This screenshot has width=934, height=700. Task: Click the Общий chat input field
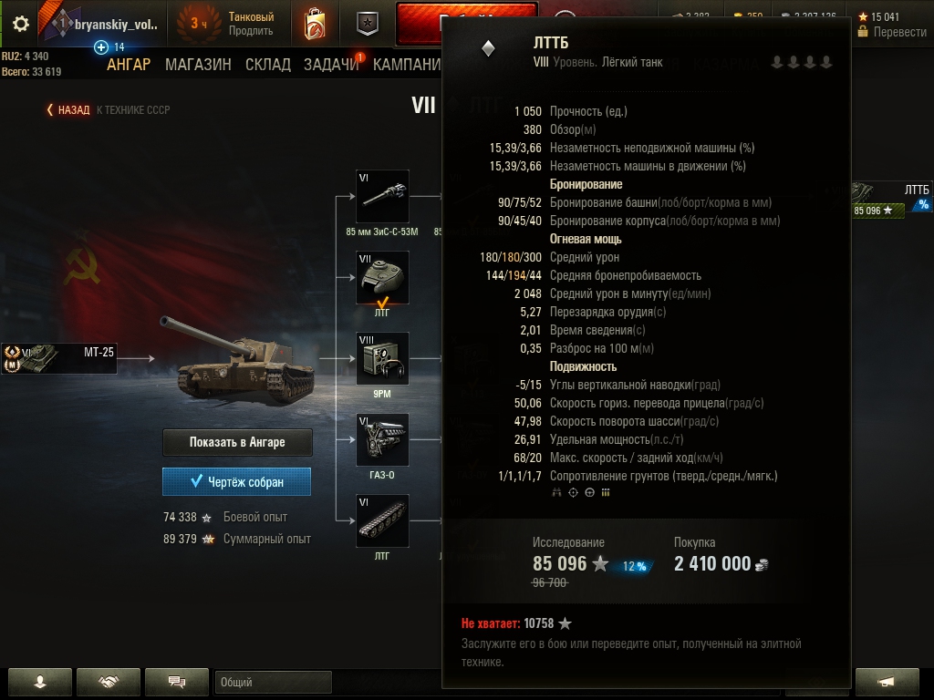coord(273,682)
